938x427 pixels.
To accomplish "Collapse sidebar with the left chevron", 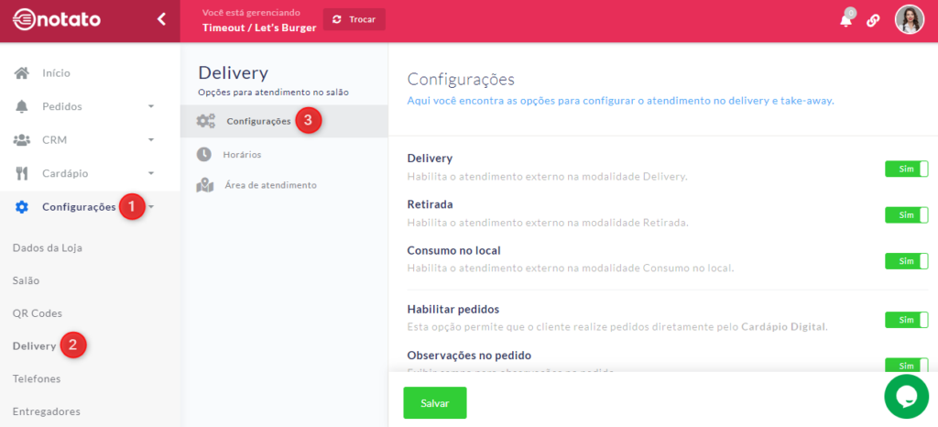I will 161,19.
